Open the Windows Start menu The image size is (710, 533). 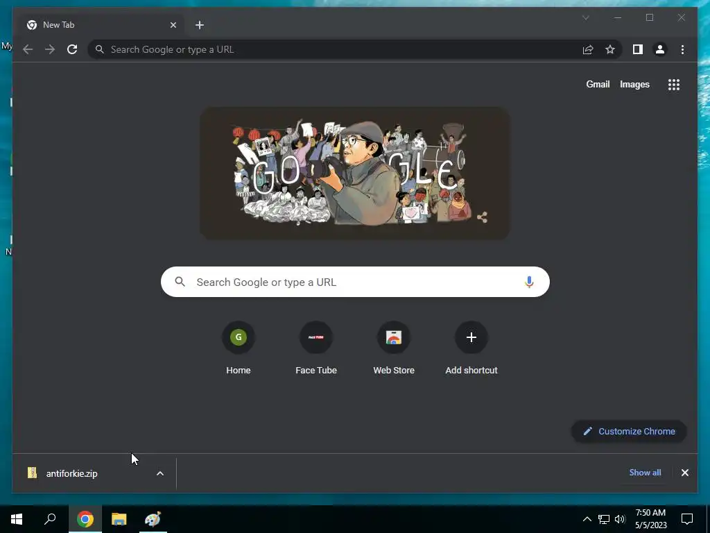click(x=17, y=519)
